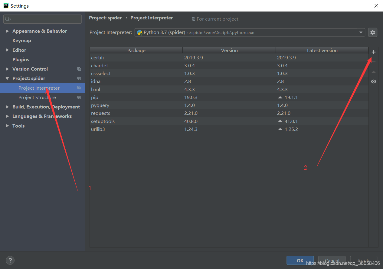Click the Project: spider breadcrumb
The image size is (383, 269).
105,18
